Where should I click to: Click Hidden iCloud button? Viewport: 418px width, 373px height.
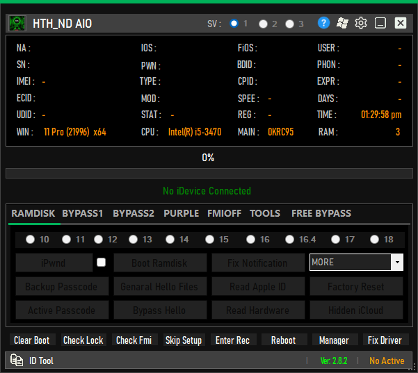click(356, 310)
